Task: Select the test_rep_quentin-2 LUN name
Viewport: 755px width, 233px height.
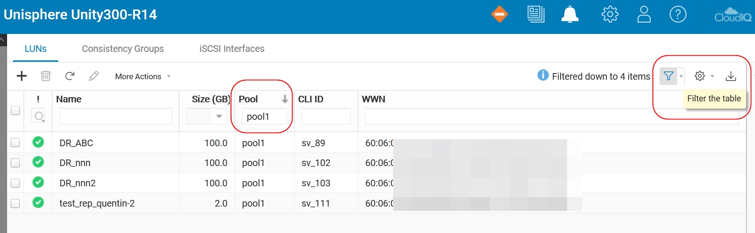Action: tap(97, 203)
